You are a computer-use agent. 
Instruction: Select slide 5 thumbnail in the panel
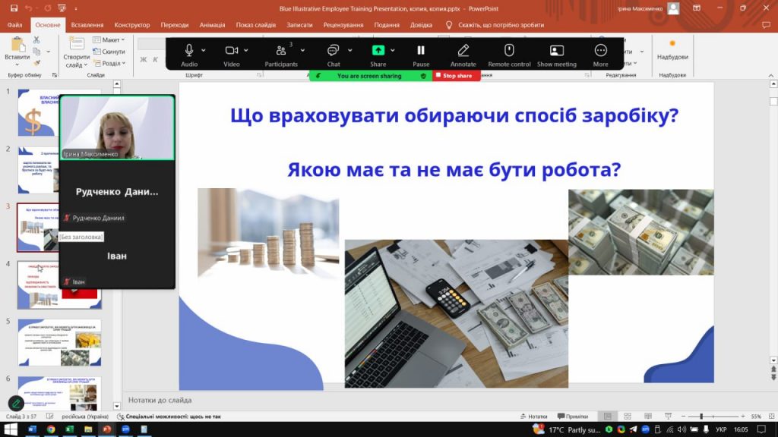[59, 342]
